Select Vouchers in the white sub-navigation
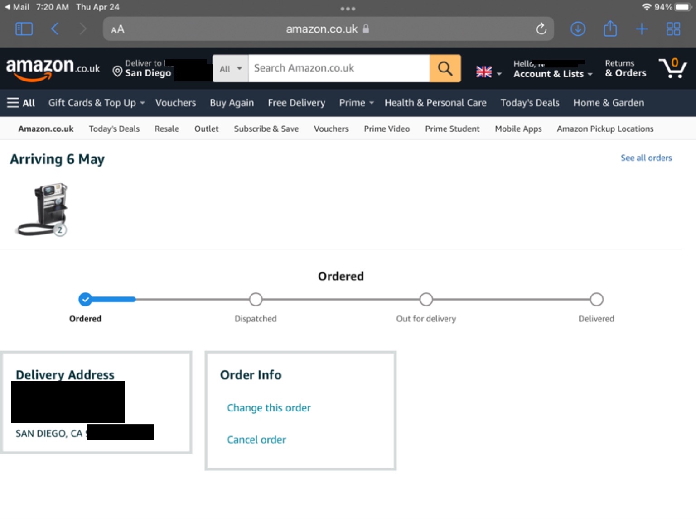Image resolution: width=696 pixels, height=521 pixels. coord(331,129)
